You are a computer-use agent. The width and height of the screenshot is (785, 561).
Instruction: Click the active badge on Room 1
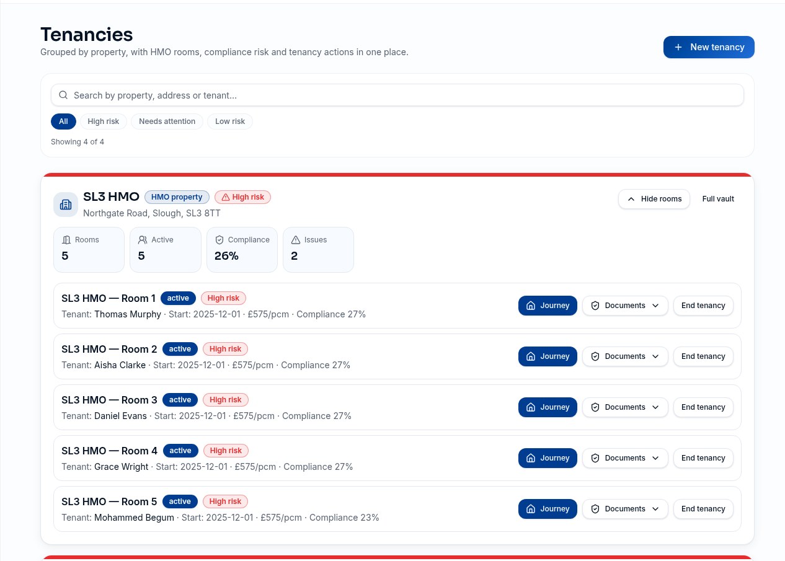click(178, 298)
